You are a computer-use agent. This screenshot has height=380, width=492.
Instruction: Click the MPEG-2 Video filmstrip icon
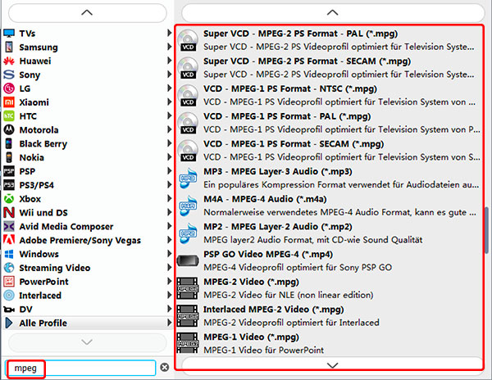click(x=188, y=288)
